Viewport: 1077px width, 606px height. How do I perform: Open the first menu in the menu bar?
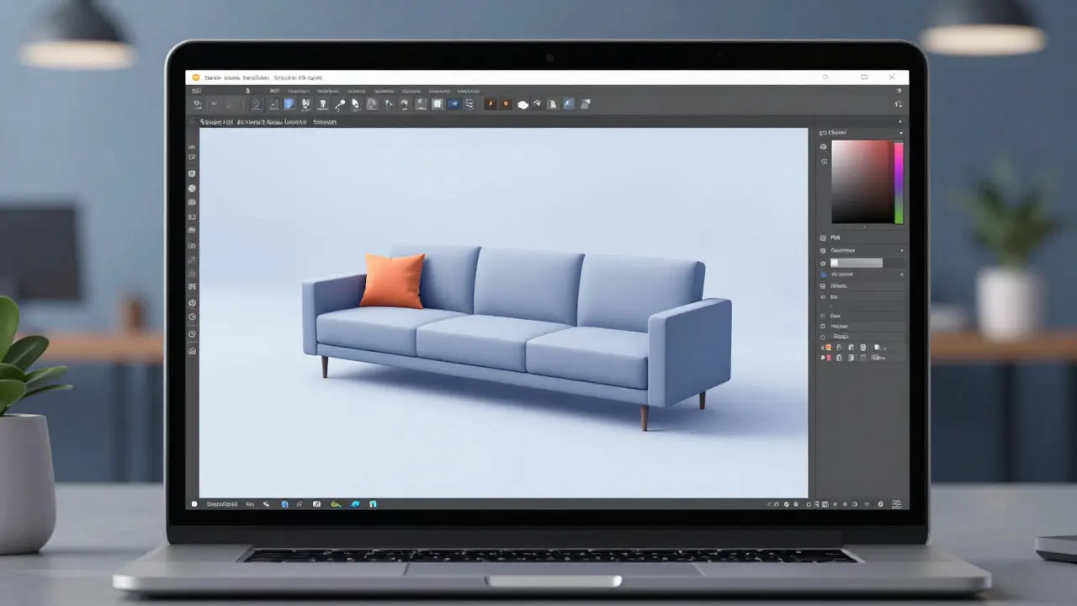coord(196,90)
